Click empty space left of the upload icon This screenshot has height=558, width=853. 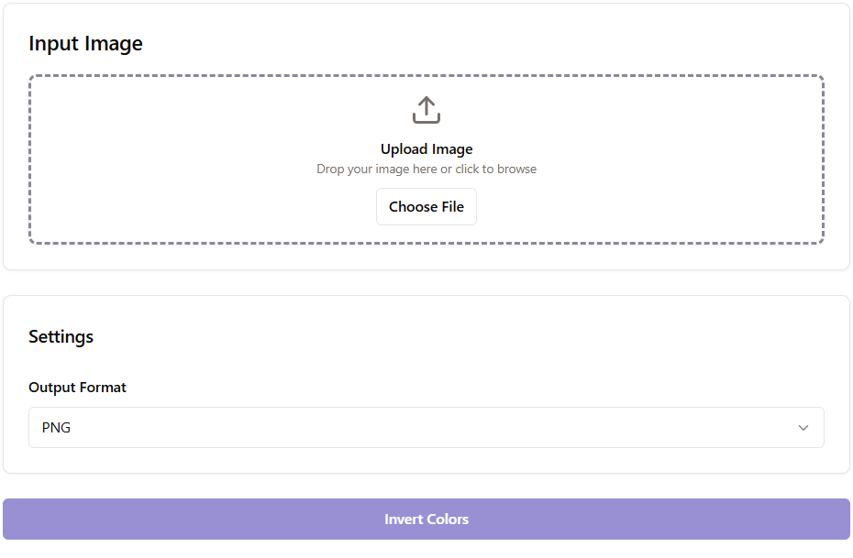(229, 110)
